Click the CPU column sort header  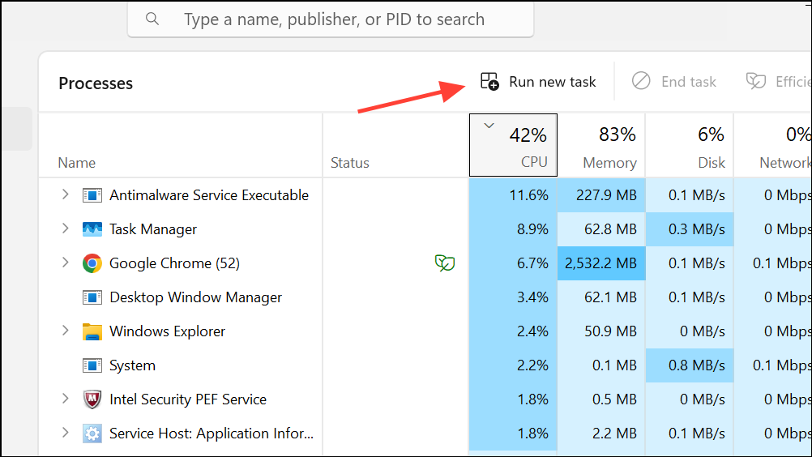click(513, 146)
